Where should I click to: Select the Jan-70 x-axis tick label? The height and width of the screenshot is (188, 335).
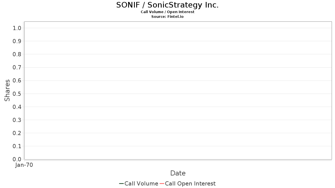pos(24,165)
